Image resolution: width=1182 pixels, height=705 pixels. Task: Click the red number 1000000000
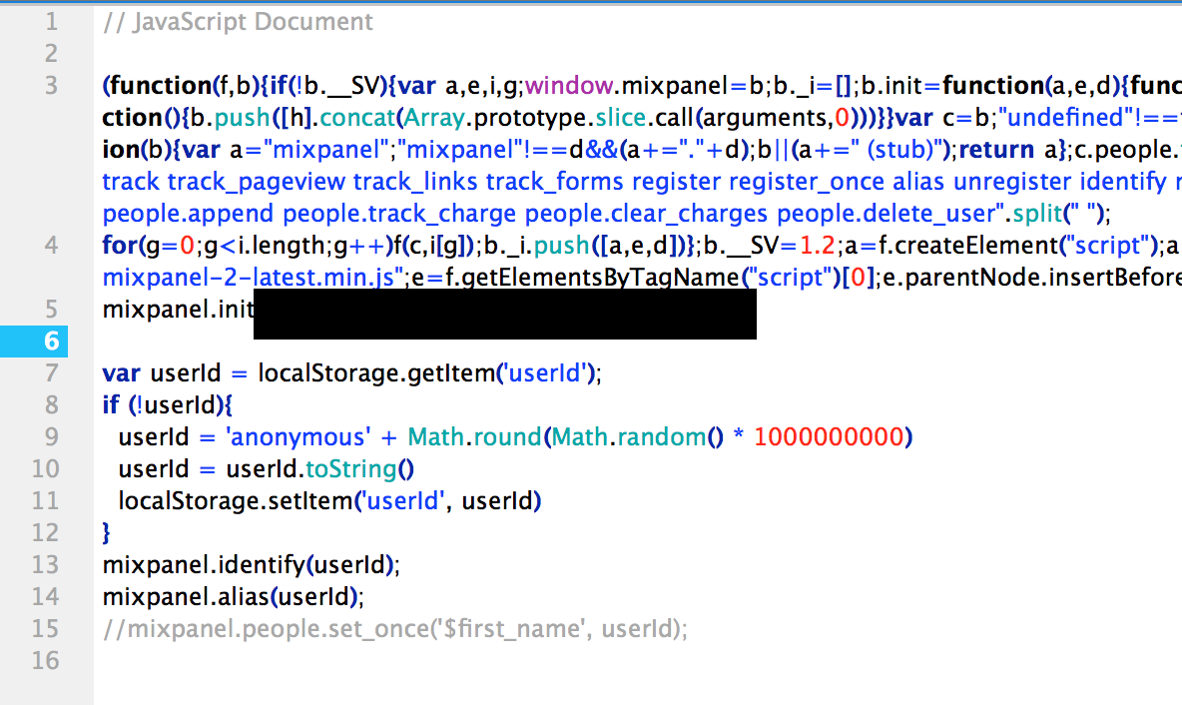(x=830, y=437)
